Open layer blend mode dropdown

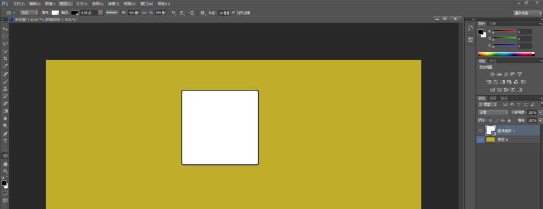493,113
